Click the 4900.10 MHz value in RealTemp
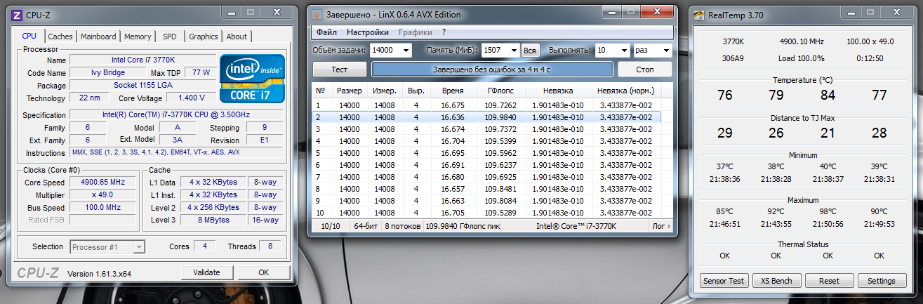Image resolution: width=923 pixels, height=304 pixels. [802, 41]
